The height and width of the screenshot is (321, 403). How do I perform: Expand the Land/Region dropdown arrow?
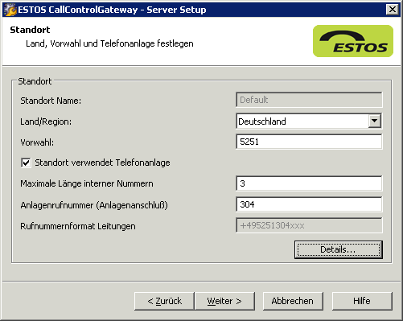click(x=374, y=121)
